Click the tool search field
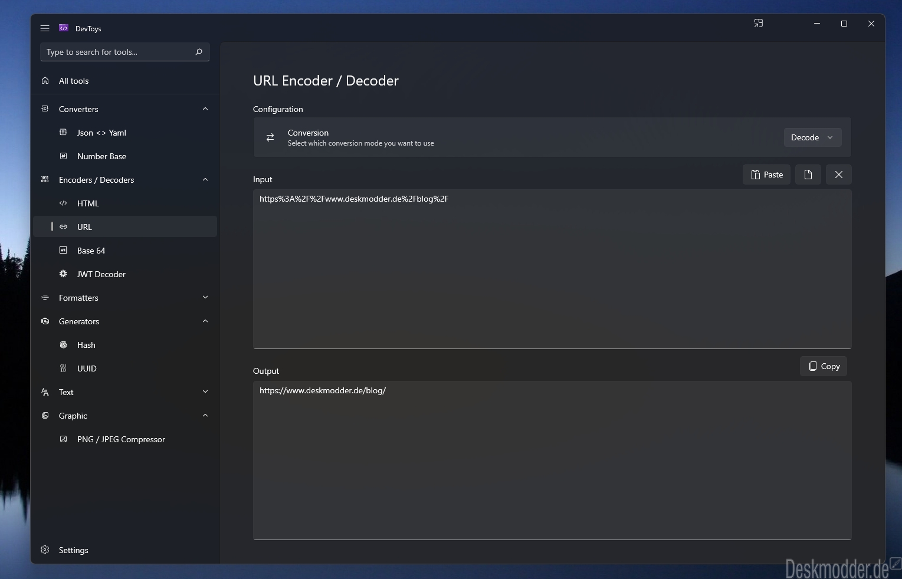 118,52
